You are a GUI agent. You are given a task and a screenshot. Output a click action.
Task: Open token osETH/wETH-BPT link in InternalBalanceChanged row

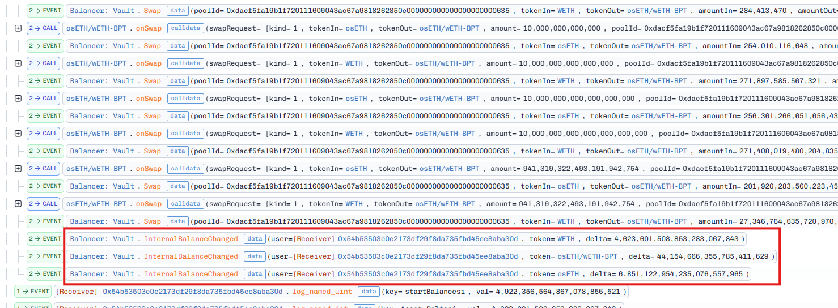[587, 256]
